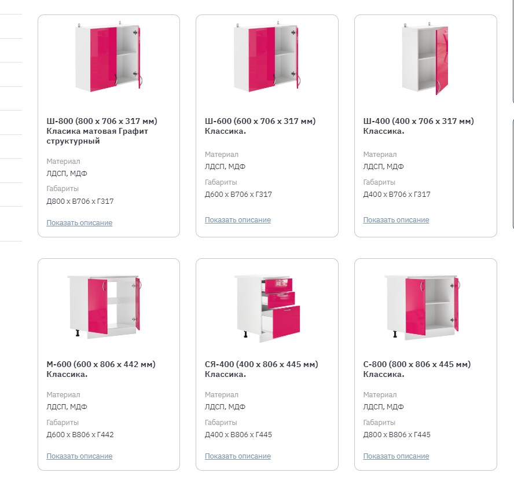514x480 pixels.
Task: Click the Ш-800 wall cabinet product image
Action: coord(108,57)
